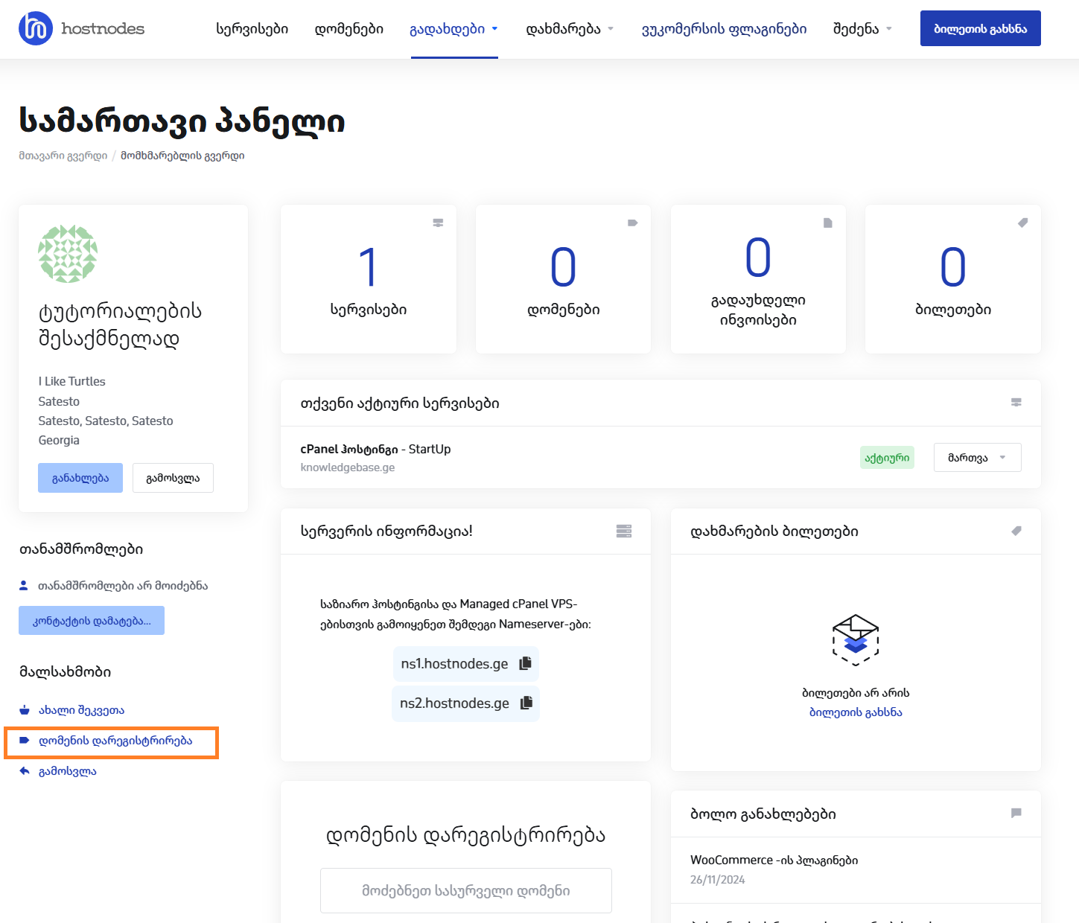Expand the დახმარება dropdown menu
Image resolution: width=1079 pixels, height=923 pixels.
[570, 29]
